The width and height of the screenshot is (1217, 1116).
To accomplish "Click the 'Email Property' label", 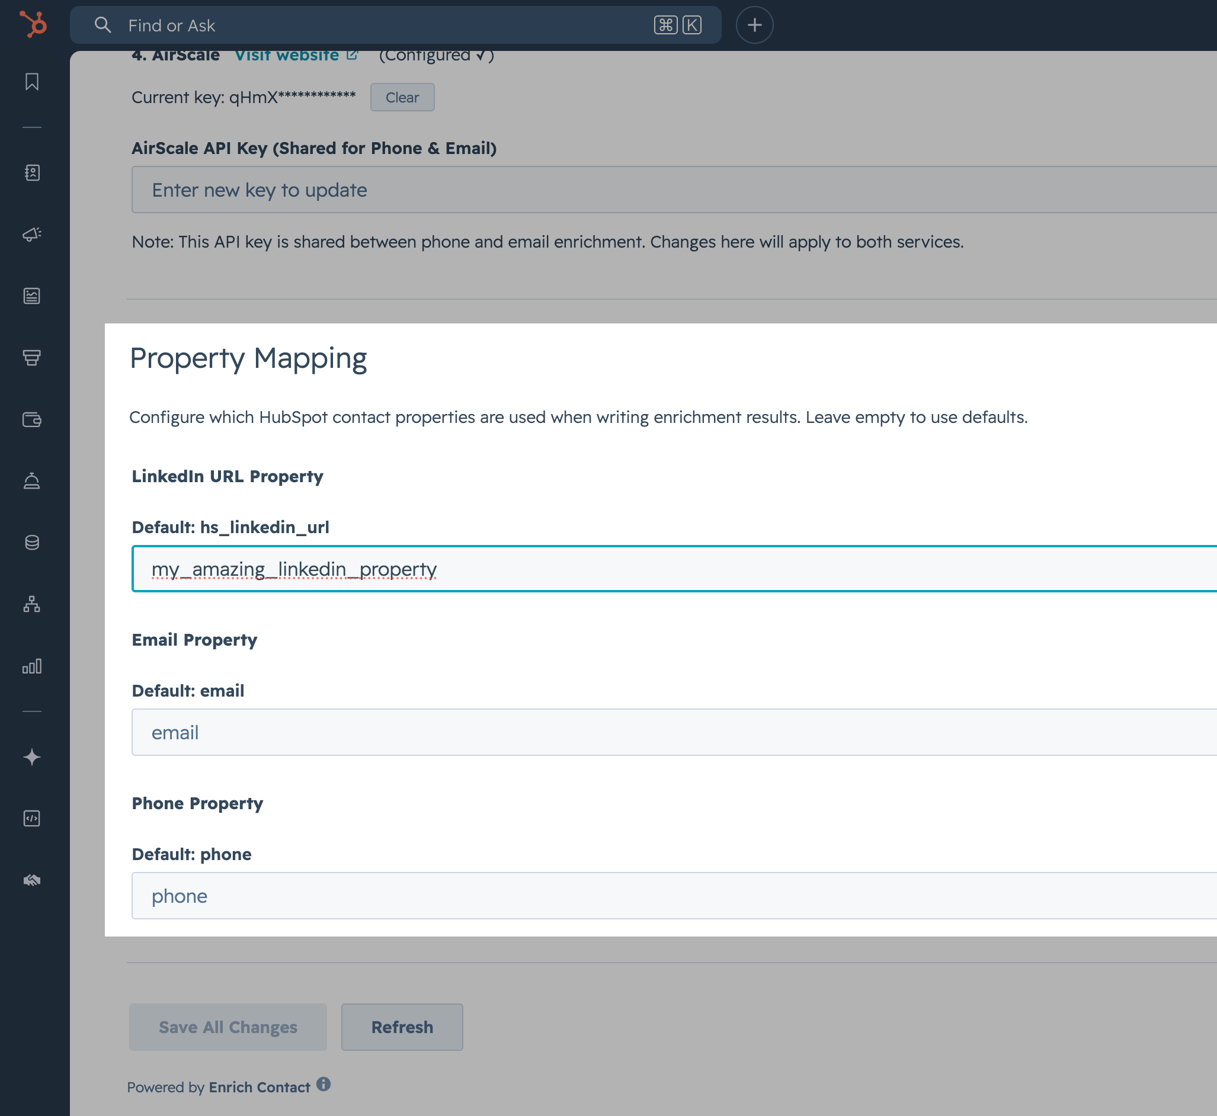I will pos(194,640).
